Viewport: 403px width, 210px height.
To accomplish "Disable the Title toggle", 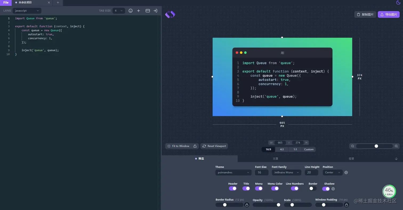I will (246, 188).
